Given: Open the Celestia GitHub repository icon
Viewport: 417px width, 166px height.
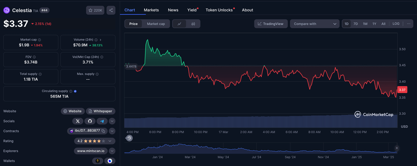Looking at the screenshot, I should pyautogui.click(x=90, y=121).
